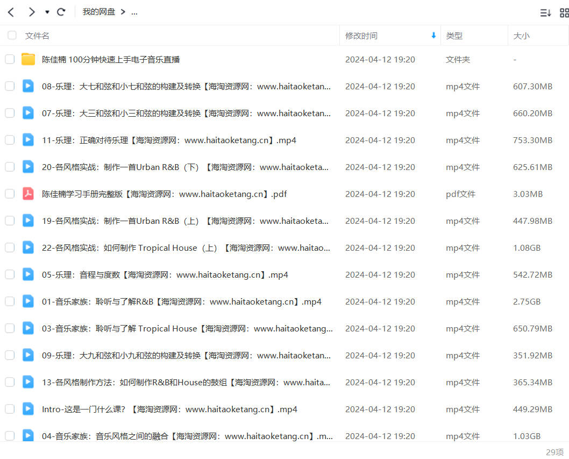Click video icon of 03-音乐家族 file

click(28, 328)
